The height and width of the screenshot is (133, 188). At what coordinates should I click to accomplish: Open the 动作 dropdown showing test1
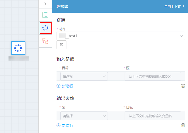point(120,36)
